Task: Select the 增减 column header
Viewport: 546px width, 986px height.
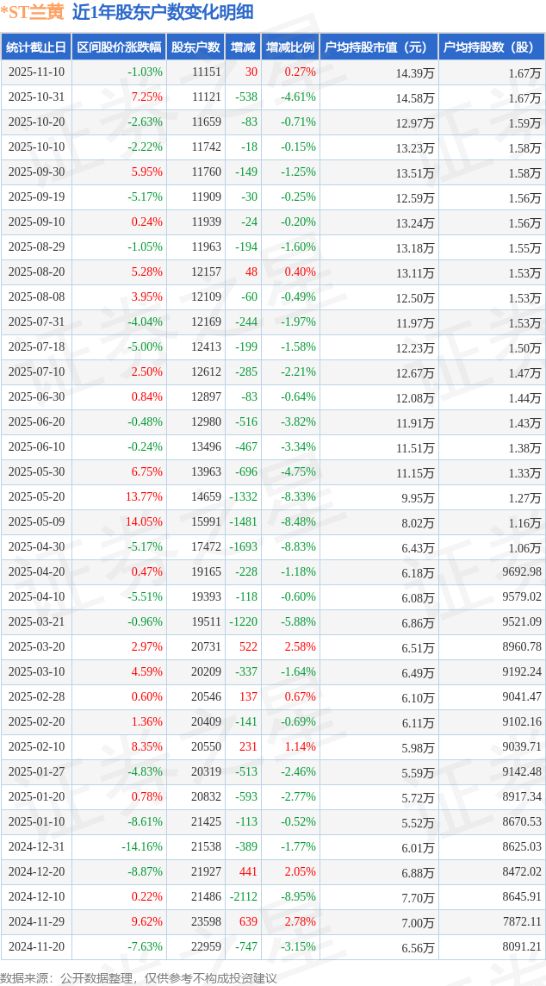Action: [244, 47]
